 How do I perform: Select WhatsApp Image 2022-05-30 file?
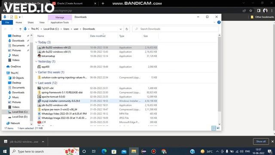(98, 118)
